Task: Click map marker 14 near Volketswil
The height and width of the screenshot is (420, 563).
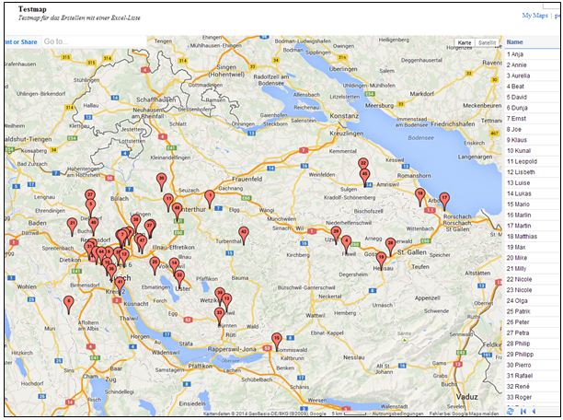Action: [174, 266]
